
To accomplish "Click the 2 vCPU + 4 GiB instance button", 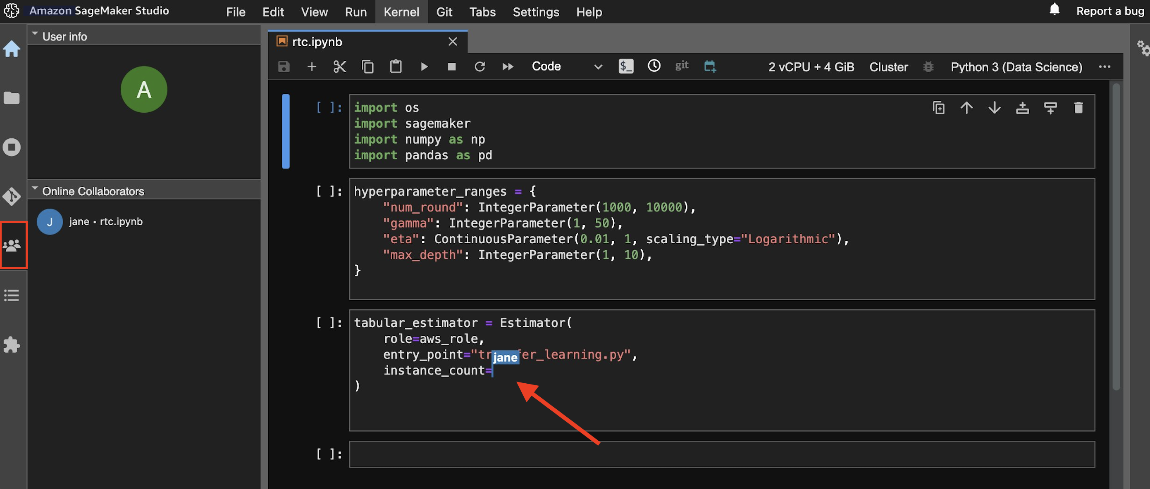I will click(x=811, y=67).
